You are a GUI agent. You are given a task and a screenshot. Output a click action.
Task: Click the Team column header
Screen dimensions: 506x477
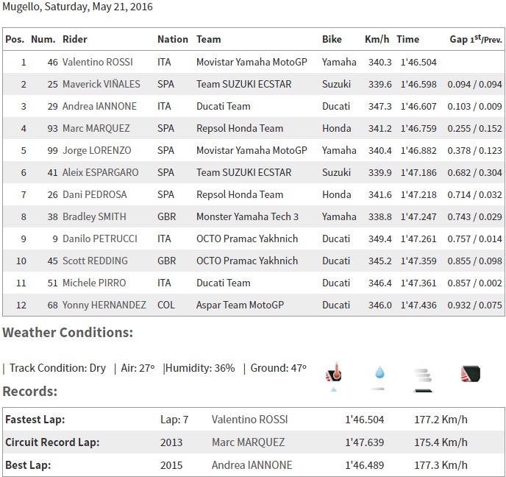point(208,40)
